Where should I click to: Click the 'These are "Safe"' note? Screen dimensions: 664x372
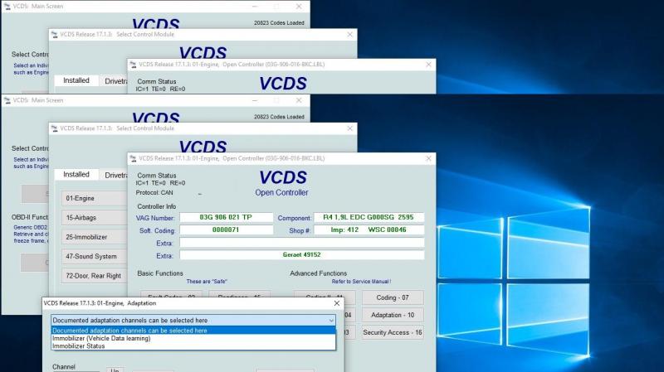point(207,282)
